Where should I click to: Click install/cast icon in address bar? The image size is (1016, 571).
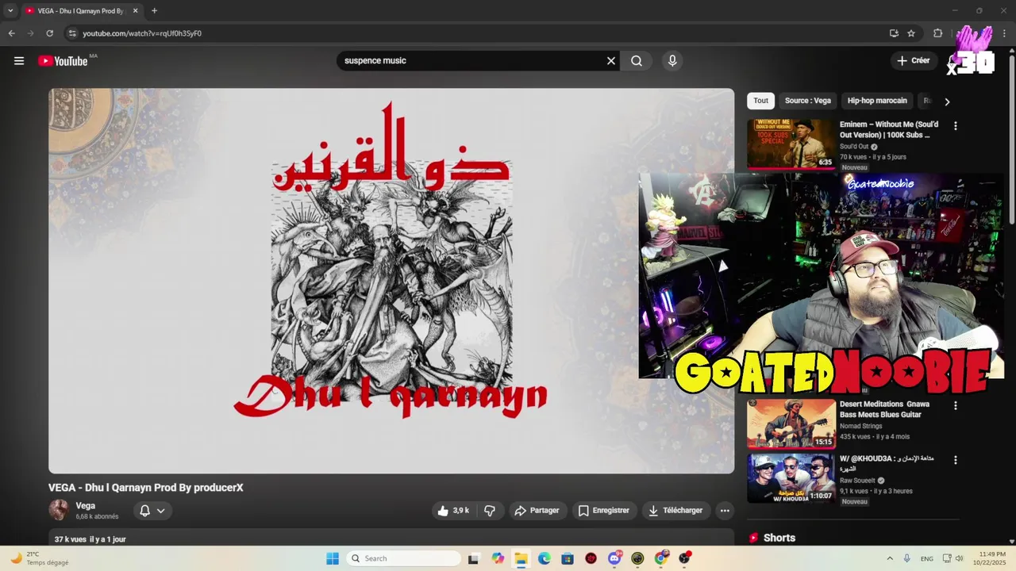tap(894, 33)
